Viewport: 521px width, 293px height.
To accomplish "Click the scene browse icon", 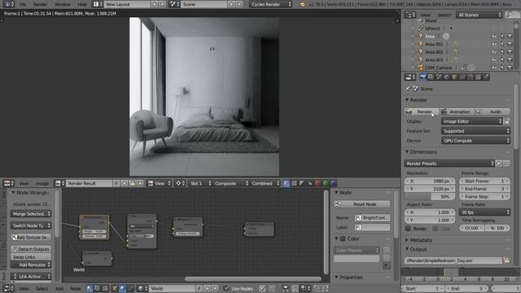I will pyautogui.click(x=173, y=4).
